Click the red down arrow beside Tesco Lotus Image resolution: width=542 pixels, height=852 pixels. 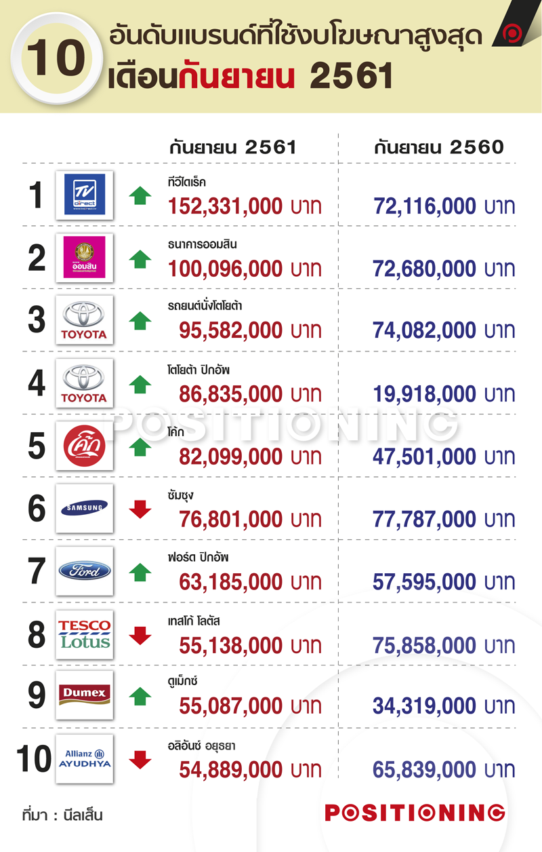(x=140, y=635)
